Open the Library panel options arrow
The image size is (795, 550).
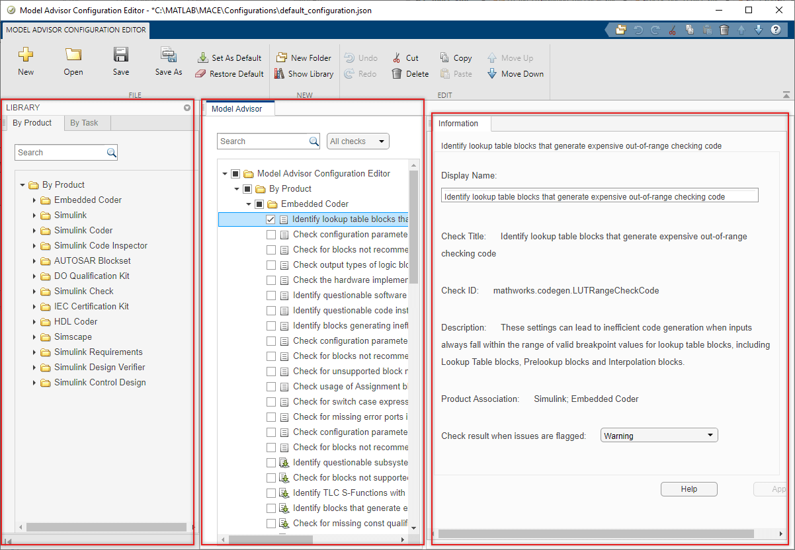tap(187, 108)
